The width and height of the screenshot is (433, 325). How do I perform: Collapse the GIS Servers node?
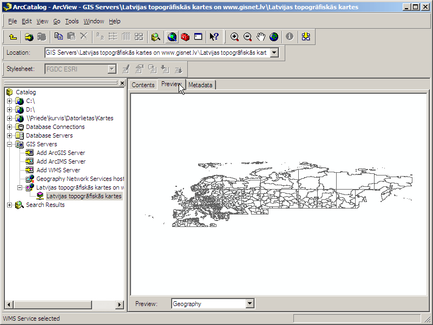9,144
